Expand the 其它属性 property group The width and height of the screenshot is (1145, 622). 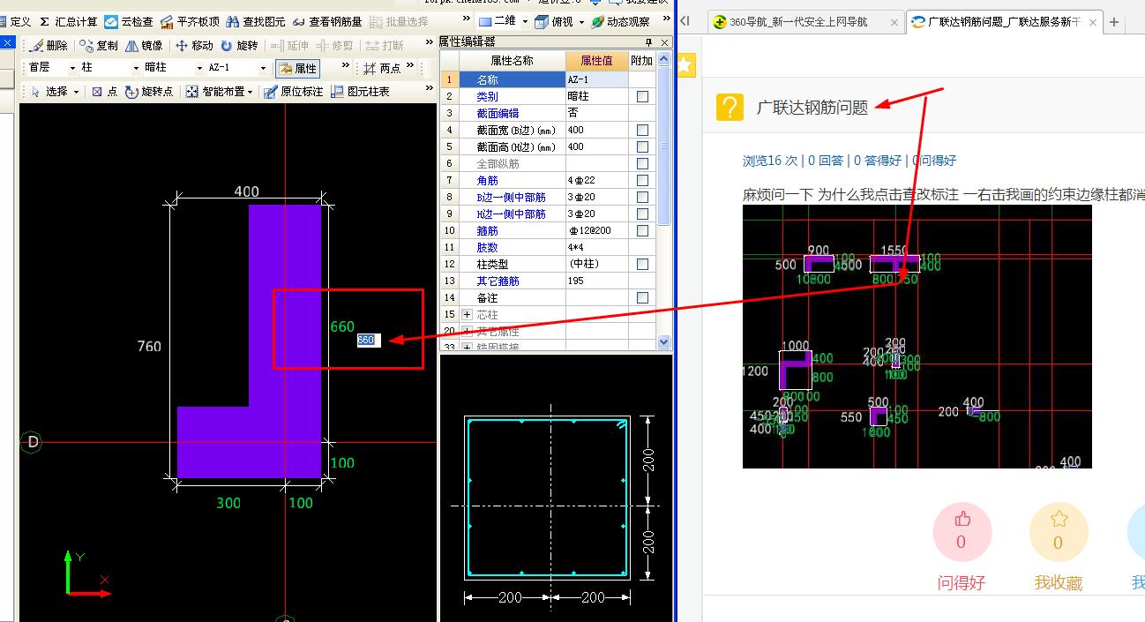coord(467,331)
